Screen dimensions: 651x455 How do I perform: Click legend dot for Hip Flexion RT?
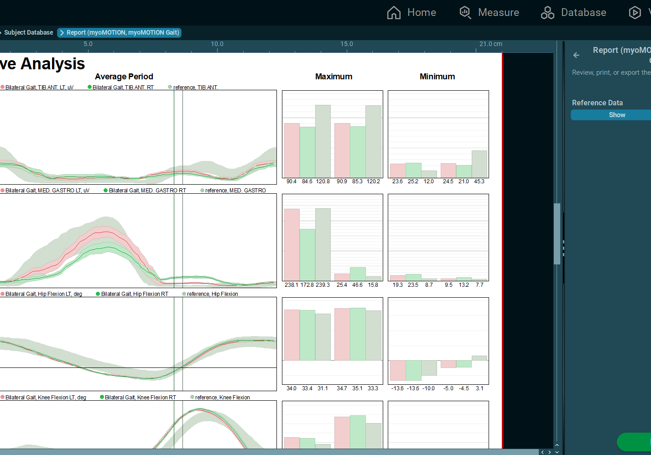(x=98, y=294)
